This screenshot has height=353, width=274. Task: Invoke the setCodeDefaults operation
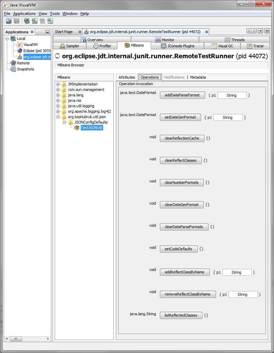[x=179, y=249]
